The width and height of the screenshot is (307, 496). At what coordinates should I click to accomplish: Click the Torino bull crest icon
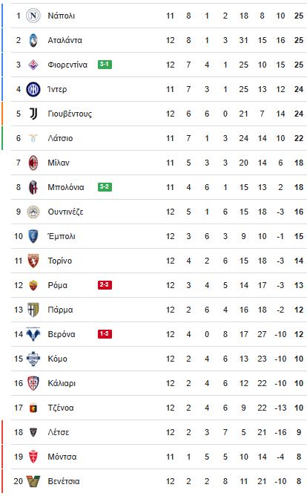point(33,261)
